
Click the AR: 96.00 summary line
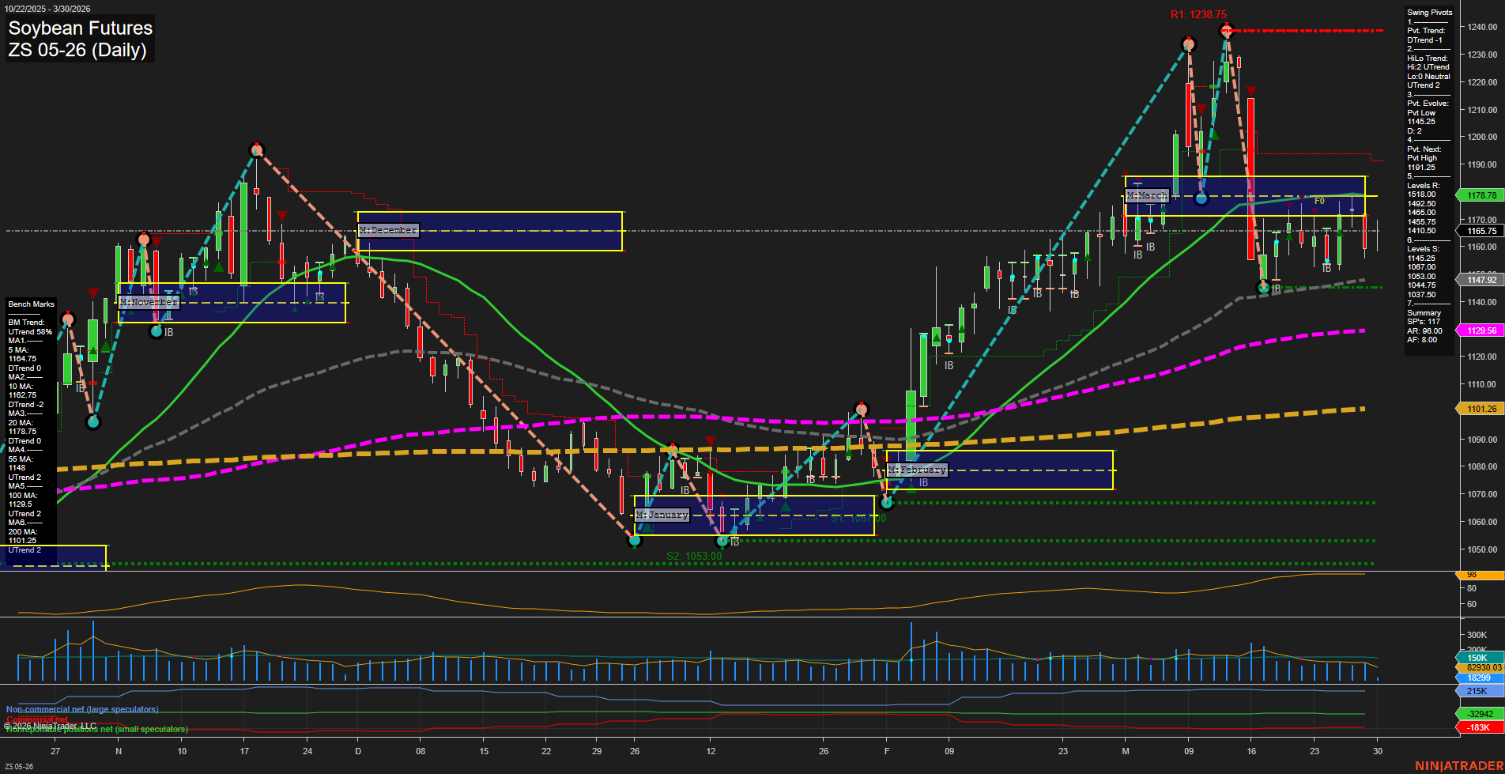point(1424,331)
